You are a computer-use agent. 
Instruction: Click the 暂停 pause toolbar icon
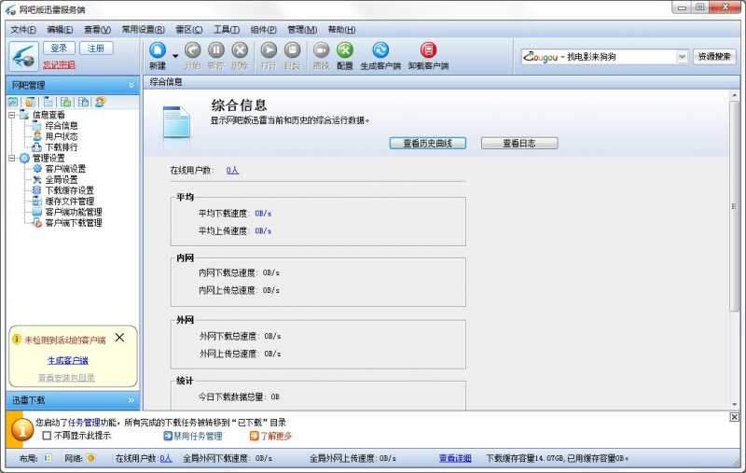coord(216,50)
